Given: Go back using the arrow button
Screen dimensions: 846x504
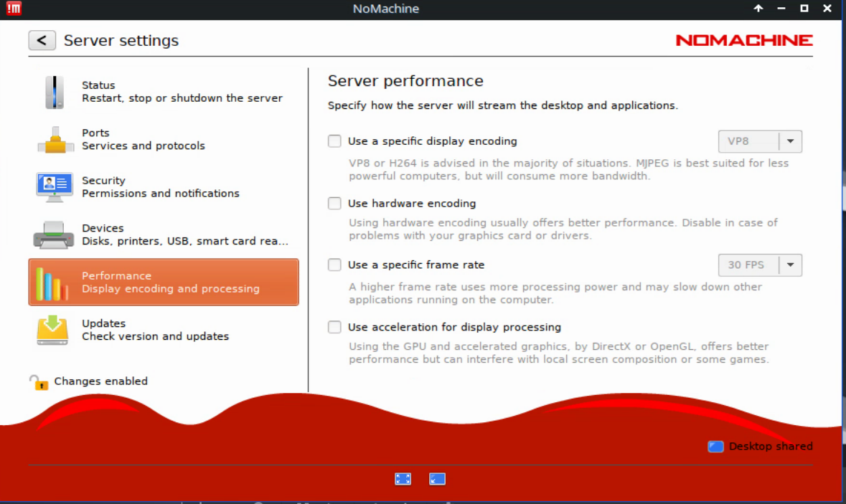Looking at the screenshot, I should click(x=42, y=40).
